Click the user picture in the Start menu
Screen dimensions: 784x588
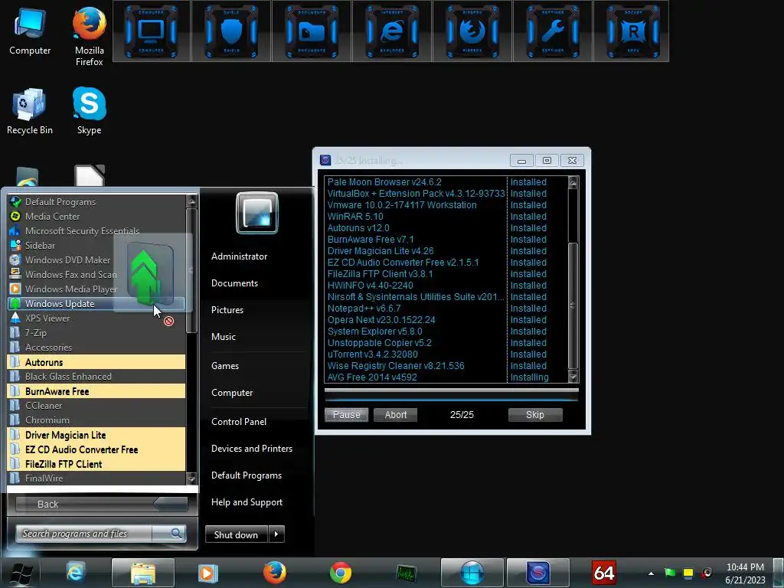257,213
